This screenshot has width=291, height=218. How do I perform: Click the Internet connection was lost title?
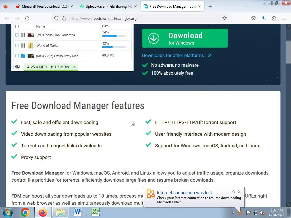(184, 193)
